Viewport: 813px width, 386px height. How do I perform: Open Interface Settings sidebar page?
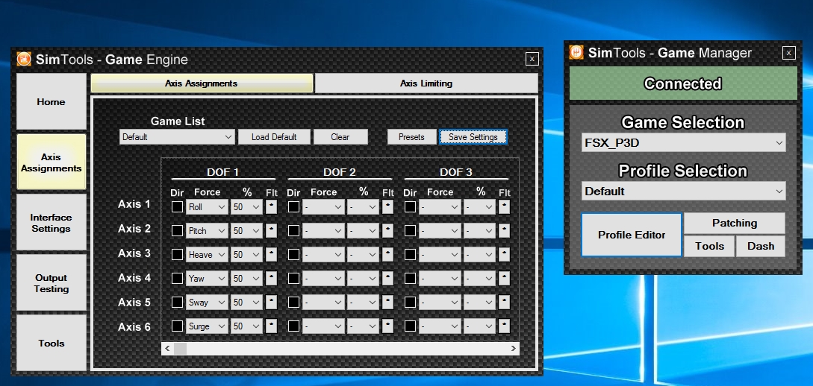(52, 223)
